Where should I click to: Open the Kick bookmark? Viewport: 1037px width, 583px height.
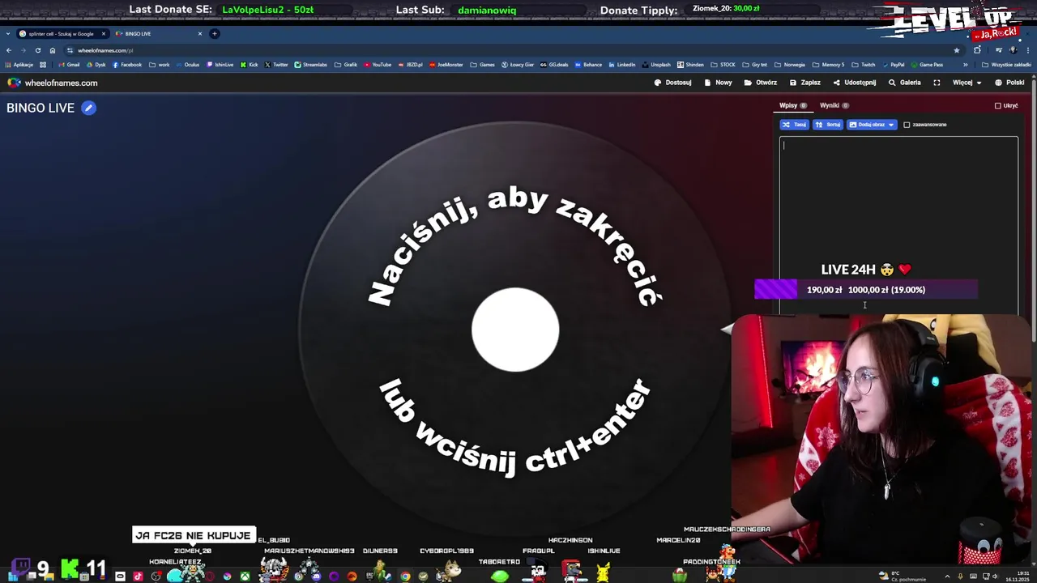pos(249,65)
